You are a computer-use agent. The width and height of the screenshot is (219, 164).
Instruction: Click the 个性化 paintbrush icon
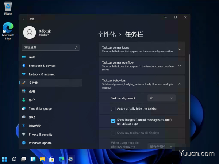point(24,83)
